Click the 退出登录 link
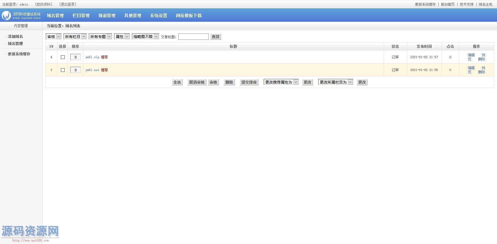The image size is (497, 244). [68, 4]
